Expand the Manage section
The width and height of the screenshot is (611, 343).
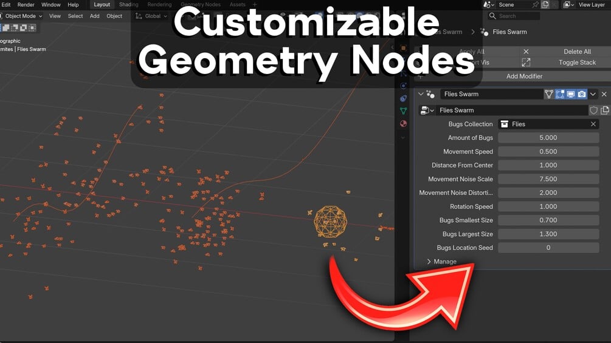[x=442, y=262]
